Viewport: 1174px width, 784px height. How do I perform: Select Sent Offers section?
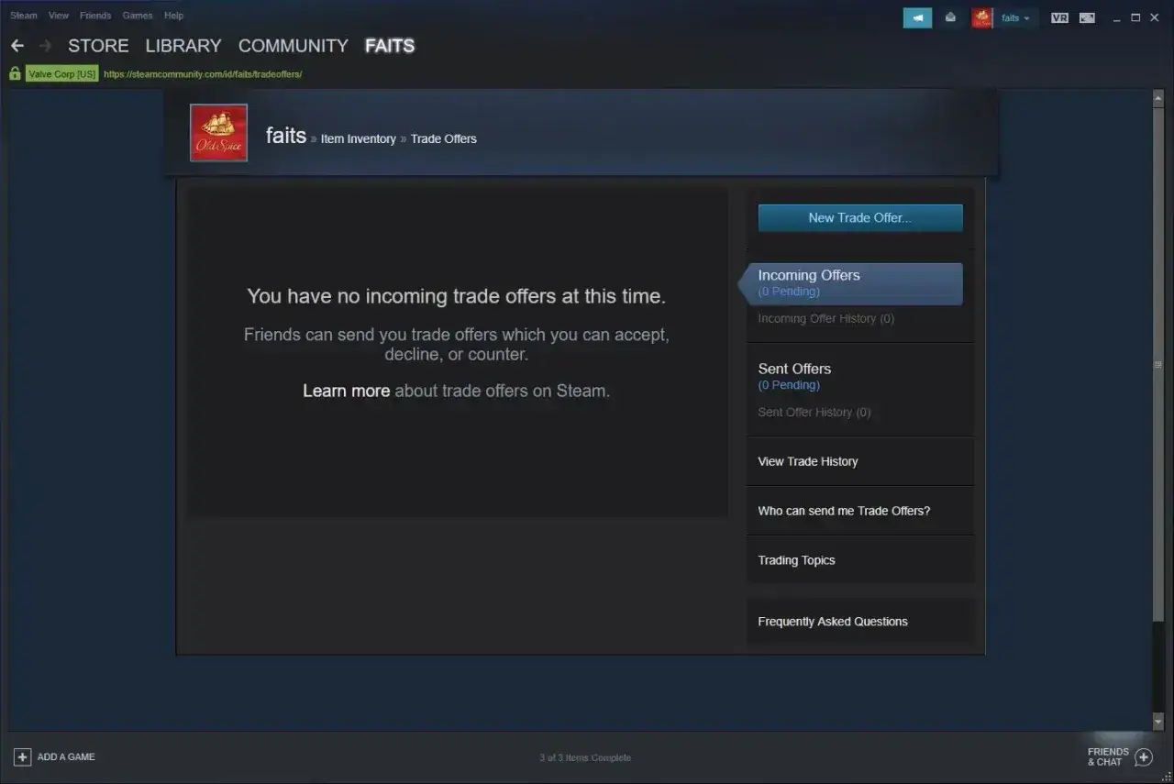pyautogui.click(x=794, y=369)
